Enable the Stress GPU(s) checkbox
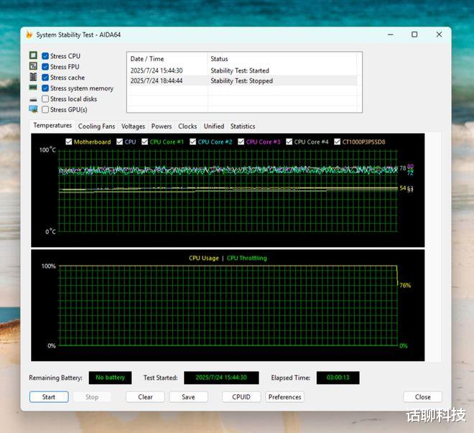 pos(45,109)
